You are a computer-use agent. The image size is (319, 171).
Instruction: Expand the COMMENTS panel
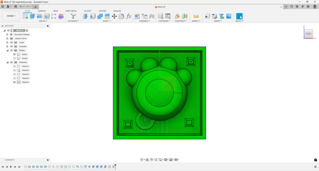(x=48, y=160)
